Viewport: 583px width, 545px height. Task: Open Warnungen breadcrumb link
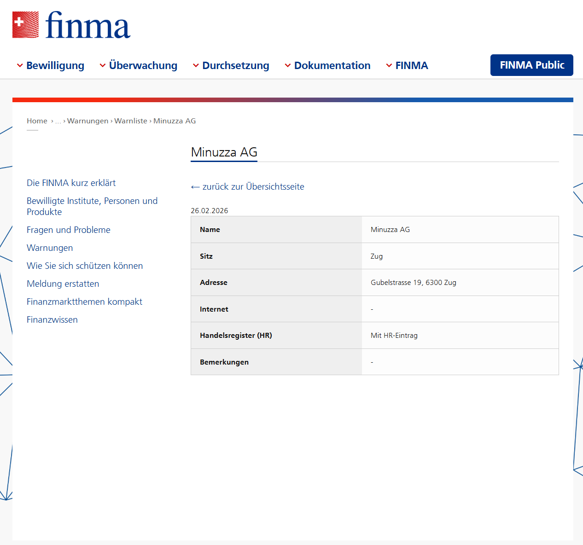(x=88, y=121)
